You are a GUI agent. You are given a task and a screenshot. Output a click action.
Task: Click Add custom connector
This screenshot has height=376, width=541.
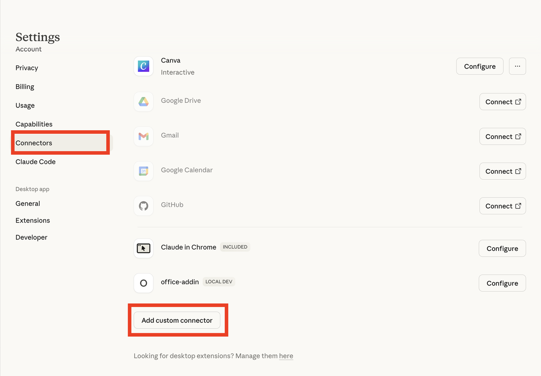[177, 320]
